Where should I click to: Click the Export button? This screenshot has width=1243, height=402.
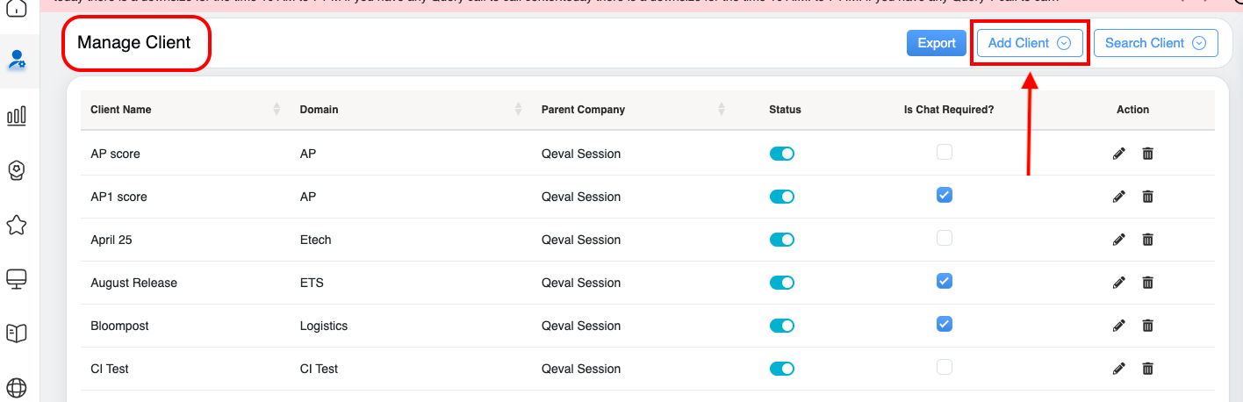pyautogui.click(x=936, y=43)
